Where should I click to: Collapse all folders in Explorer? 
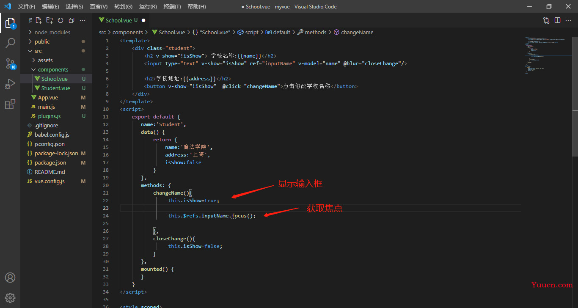click(x=72, y=20)
